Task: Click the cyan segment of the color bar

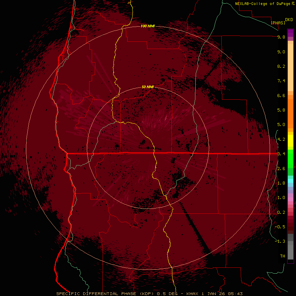Action: [x=290, y=181]
